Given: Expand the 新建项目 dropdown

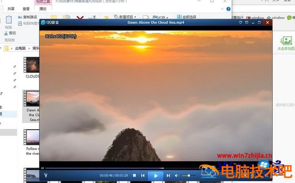Looking at the screenshot, I should coord(124,17).
